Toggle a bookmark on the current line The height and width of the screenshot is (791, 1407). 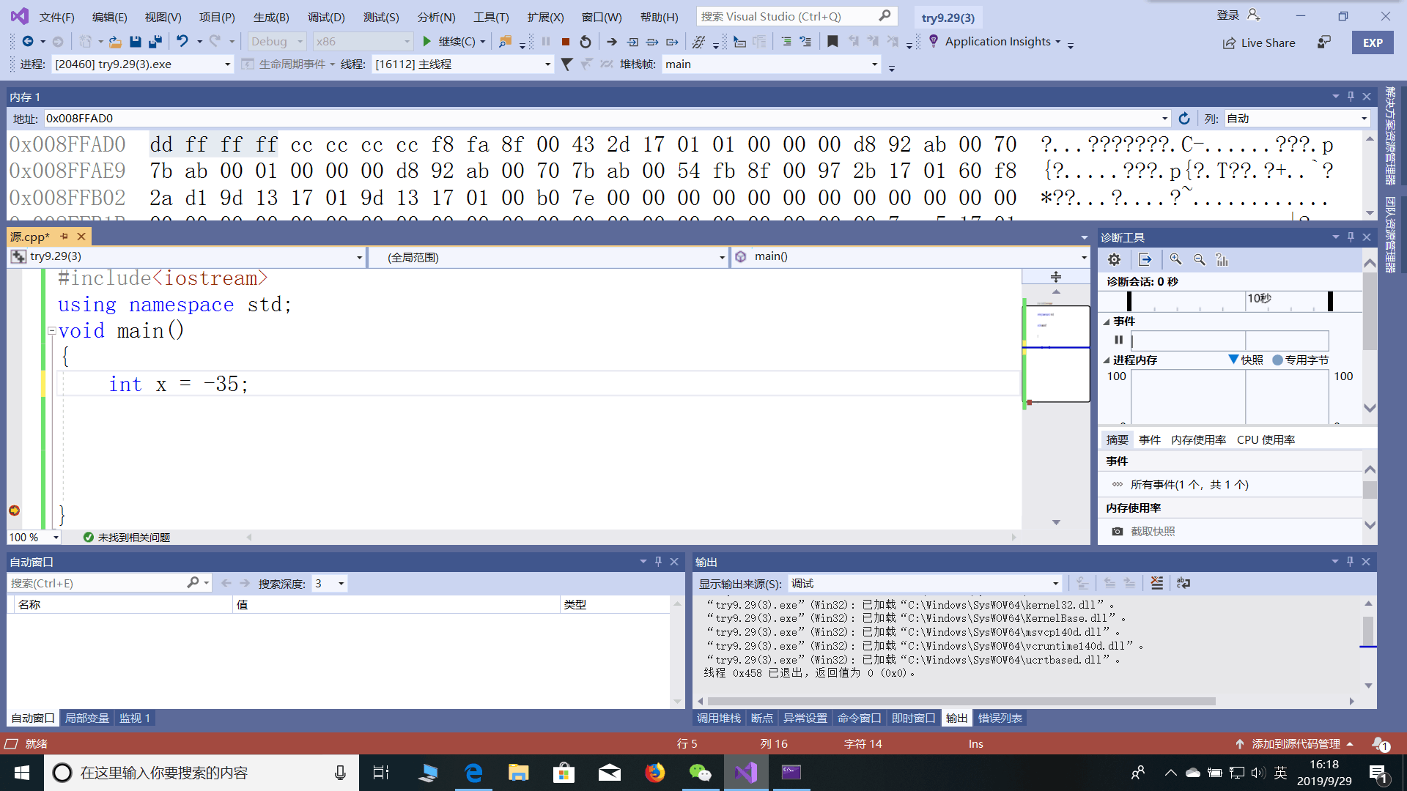[x=832, y=42]
